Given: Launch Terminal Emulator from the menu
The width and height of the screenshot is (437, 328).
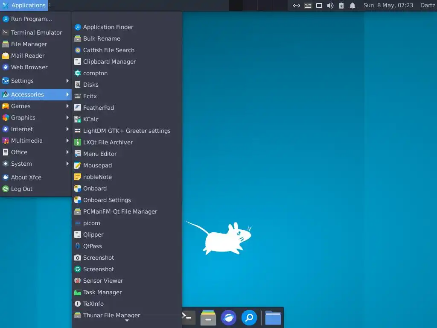Looking at the screenshot, I should (36, 32).
